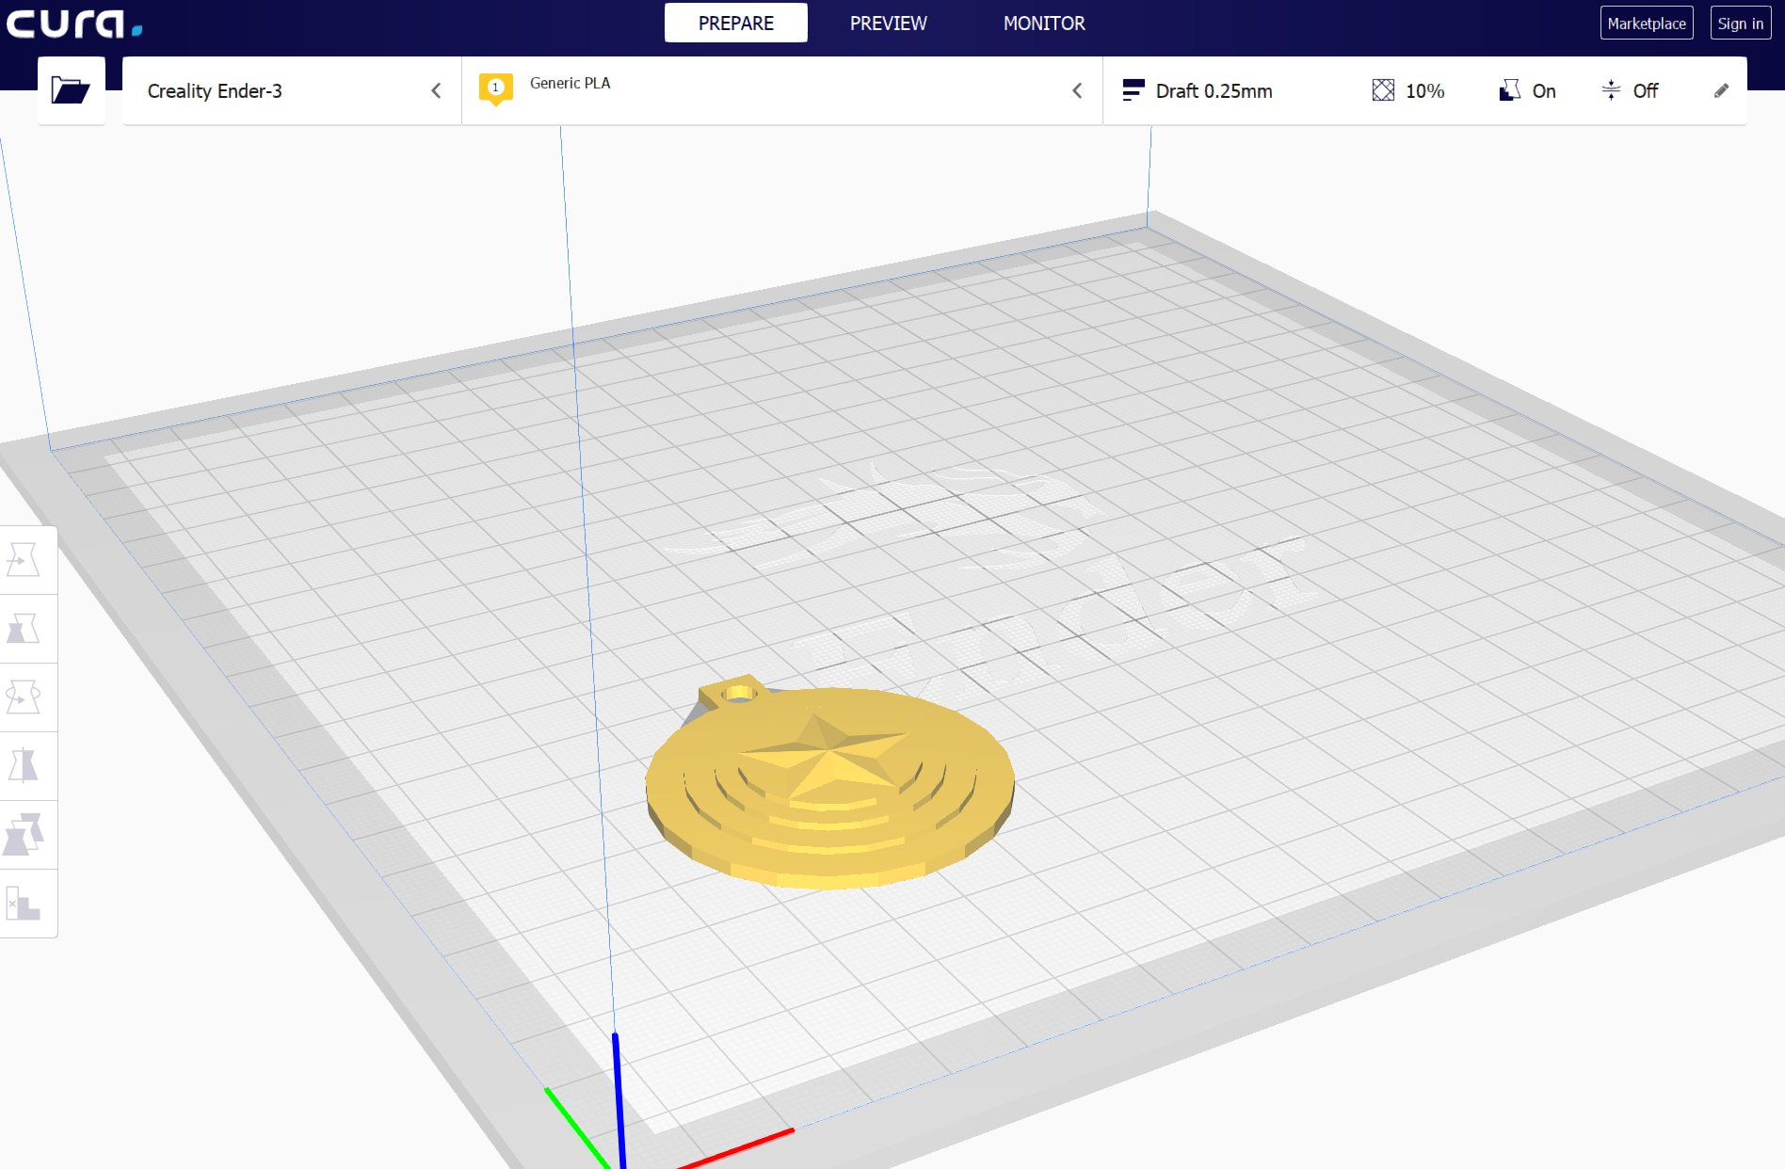Click the layer height icon next to Draft 0.25mm
The width and height of the screenshot is (1785, 1169).
pos(1134,90)
